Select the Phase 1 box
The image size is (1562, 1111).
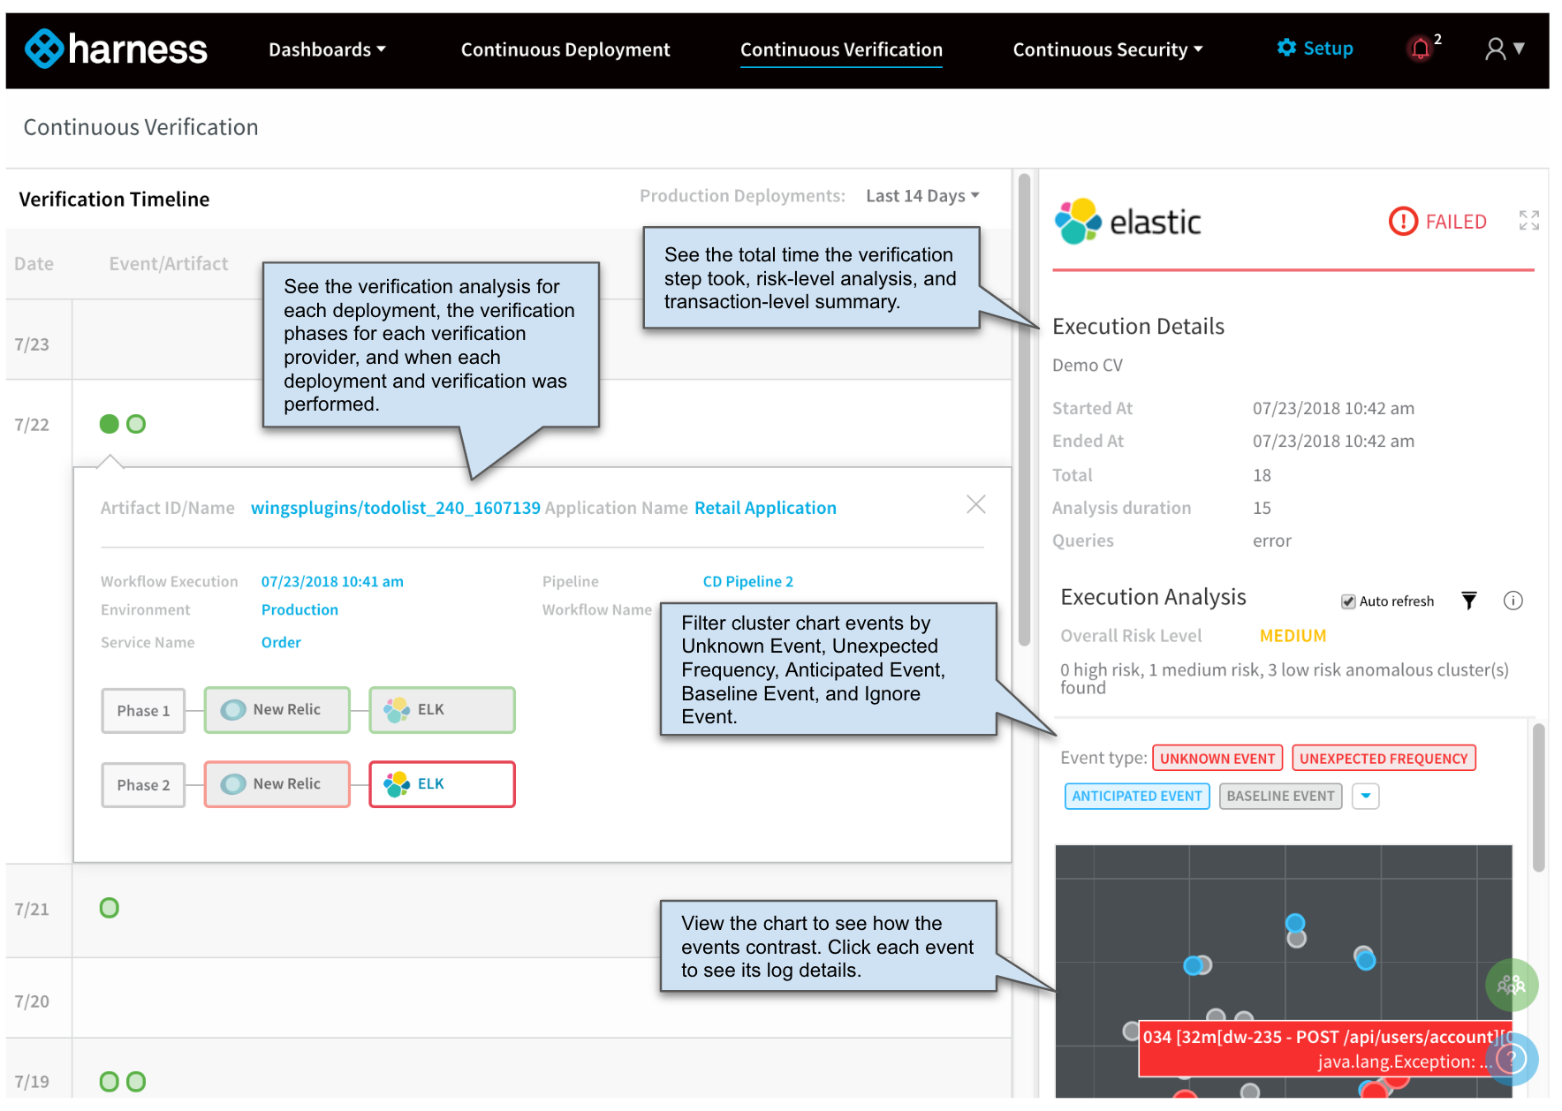click(x=143, y=710)
